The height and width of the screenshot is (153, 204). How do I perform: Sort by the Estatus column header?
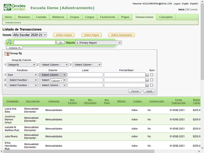[x=137, y=101]
